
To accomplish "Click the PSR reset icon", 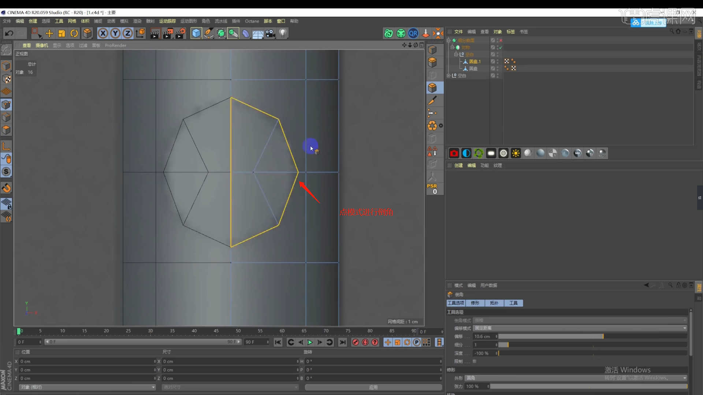I will coord(432,189).
